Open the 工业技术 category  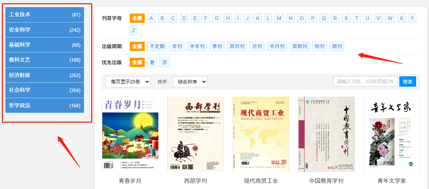tap(45, 15)
